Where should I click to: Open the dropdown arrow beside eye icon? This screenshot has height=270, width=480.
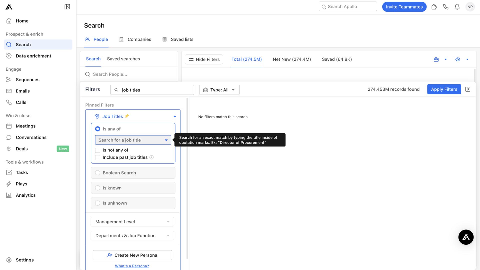click(467, 59)
